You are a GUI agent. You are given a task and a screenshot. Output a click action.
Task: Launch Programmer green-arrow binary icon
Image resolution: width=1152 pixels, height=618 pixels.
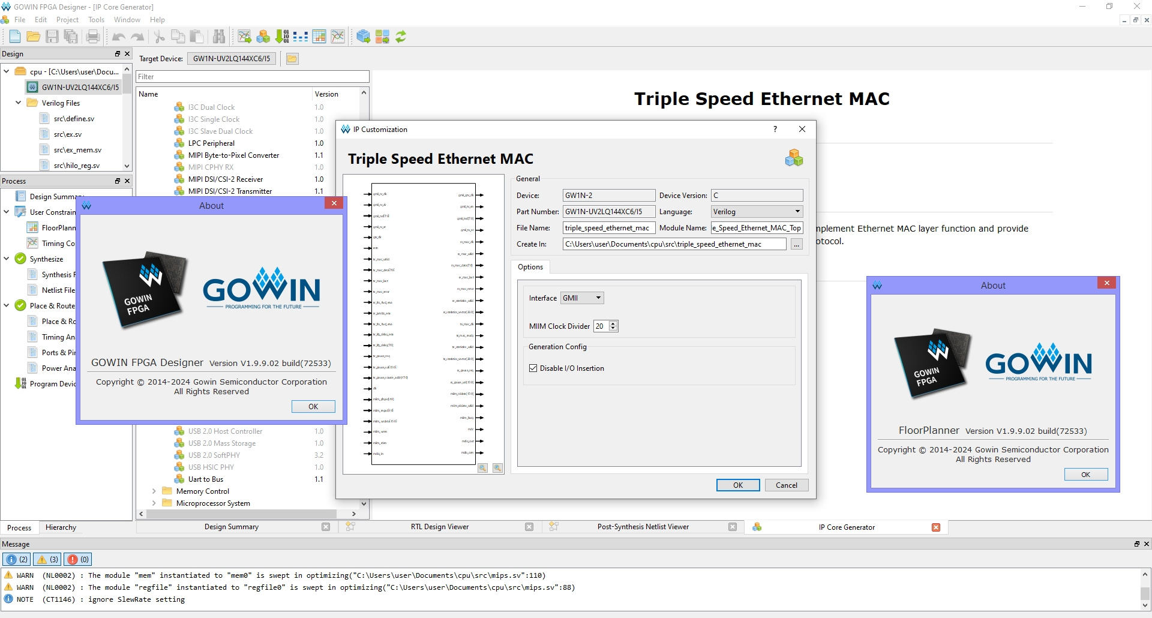[282, 37]
